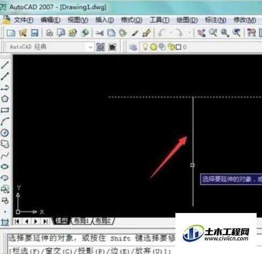Select the Polyline tool
The height and width of the screenshot is (254, 262).
[x=5, y=87]
